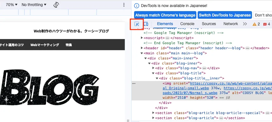Rotate the device viewport orientation
Viewport: 272px width, 122px height.
pyautogui.click(x=56, y=5)
